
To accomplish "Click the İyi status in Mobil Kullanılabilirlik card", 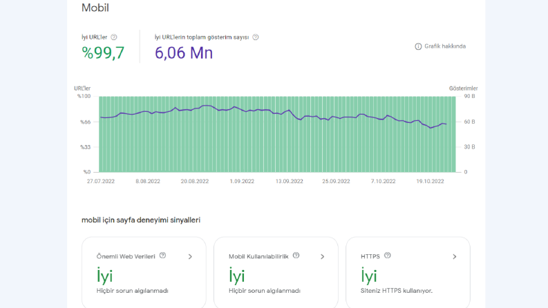I will click(236, 275).
